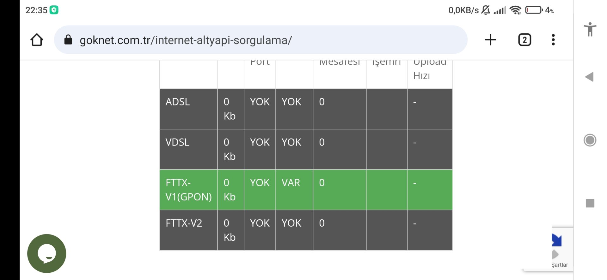
Task: Click the padlock site security icon
Action: tap(68, 40)
